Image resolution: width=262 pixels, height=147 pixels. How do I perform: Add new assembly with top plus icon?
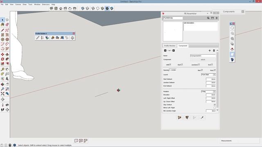pyautogui.click(x=217, y=18)
